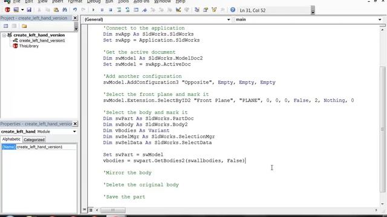The height and width of the screenshot is (217, 387).
Task: Click the View SolidWorks host application icon
Action: [x=7, y=10]
